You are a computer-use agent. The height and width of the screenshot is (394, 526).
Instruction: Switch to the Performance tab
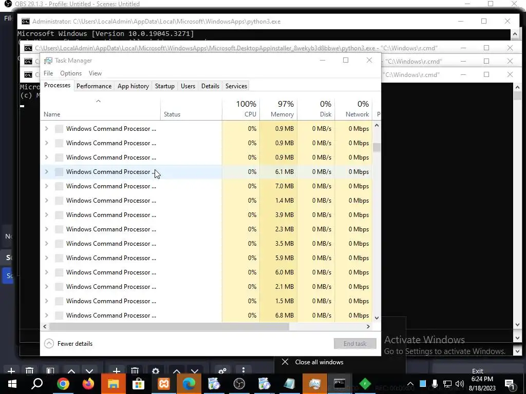94,86
